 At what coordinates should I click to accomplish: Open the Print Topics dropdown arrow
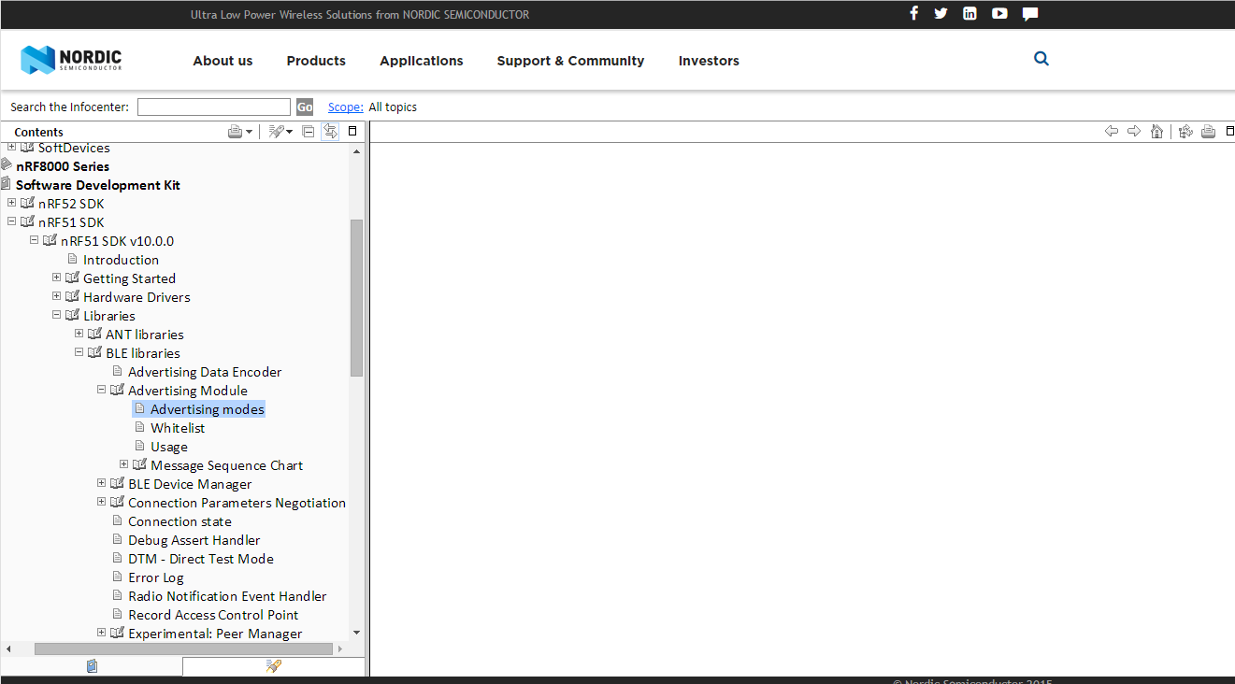249,133
